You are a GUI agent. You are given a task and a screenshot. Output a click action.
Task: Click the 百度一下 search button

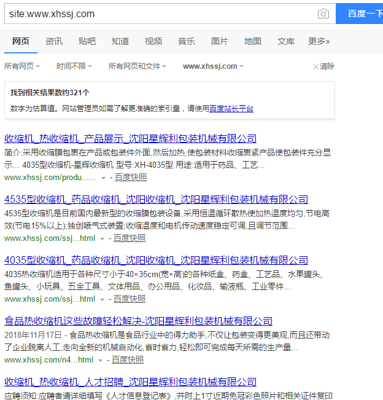coord(360,14)
